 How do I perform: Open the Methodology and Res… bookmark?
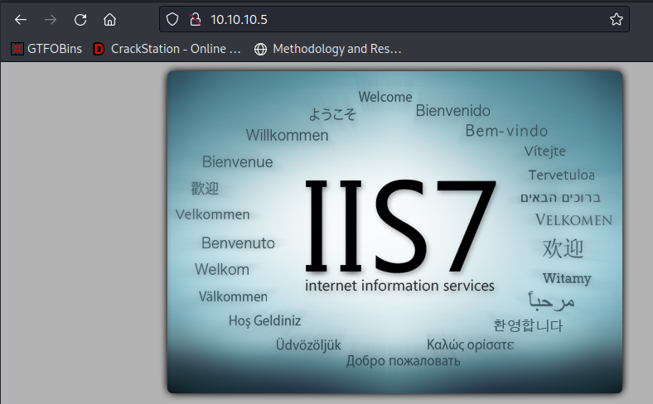pos(328,49)
